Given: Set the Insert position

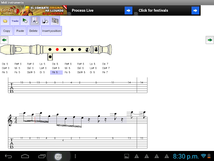Looking at the screenshot, I should click(x=51, y=31).
